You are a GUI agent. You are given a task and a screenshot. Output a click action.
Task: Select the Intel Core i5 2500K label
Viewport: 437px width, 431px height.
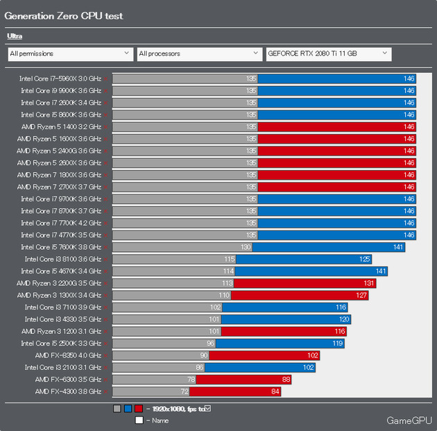click(60, 344)
